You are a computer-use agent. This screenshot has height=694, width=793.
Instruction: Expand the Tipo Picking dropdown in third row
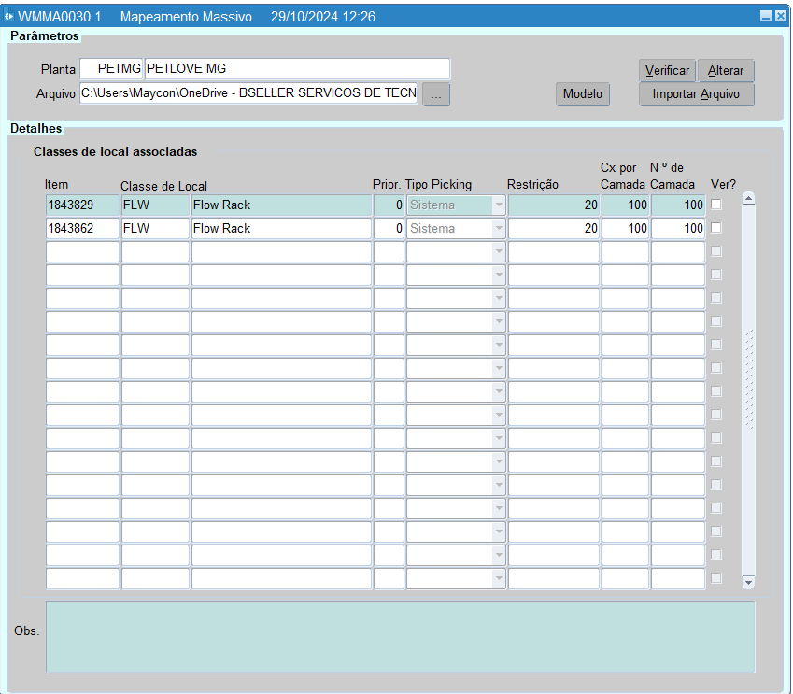point(498,252)
